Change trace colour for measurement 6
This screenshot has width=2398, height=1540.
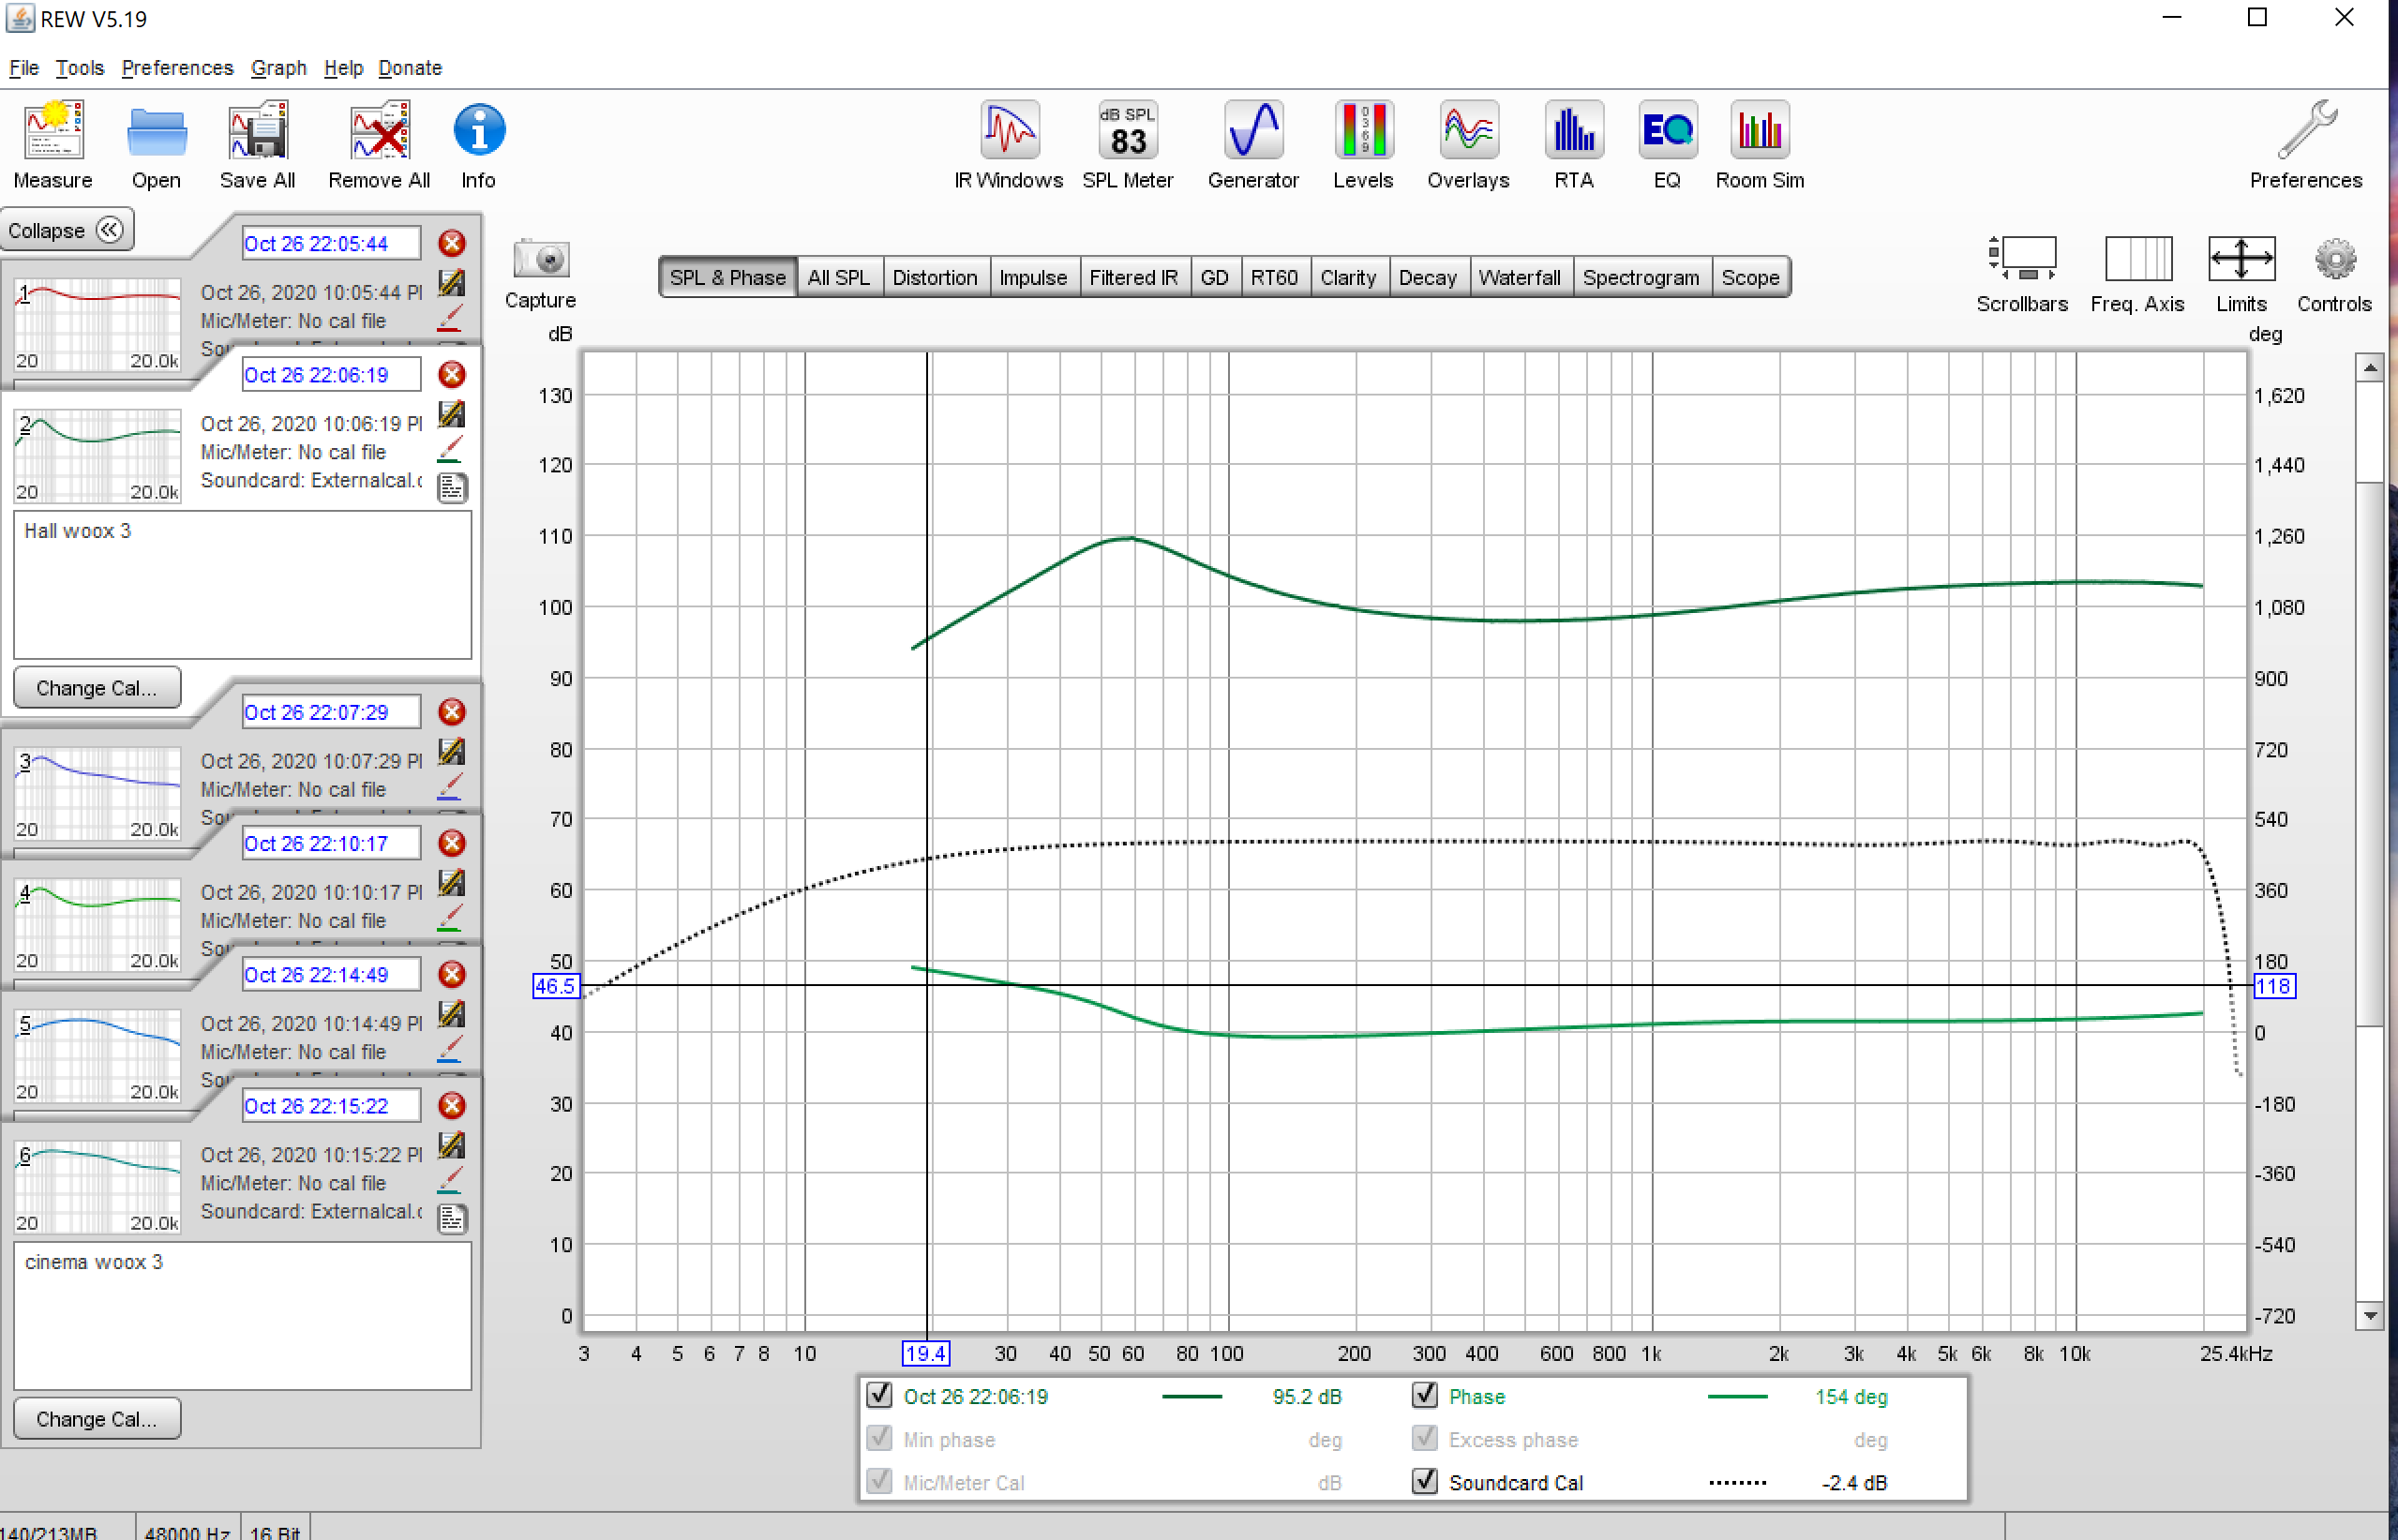pos(451,1180)
